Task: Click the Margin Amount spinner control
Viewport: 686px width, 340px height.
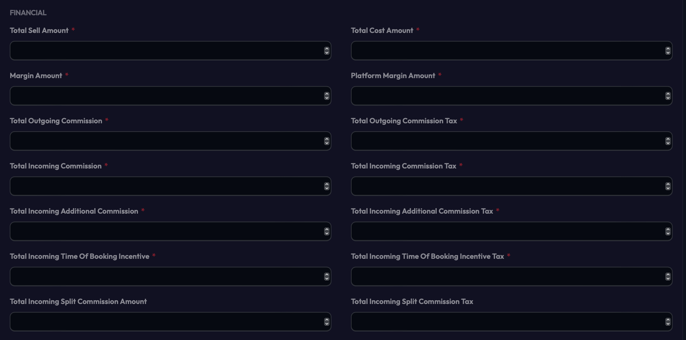Action: coord(327,96)
